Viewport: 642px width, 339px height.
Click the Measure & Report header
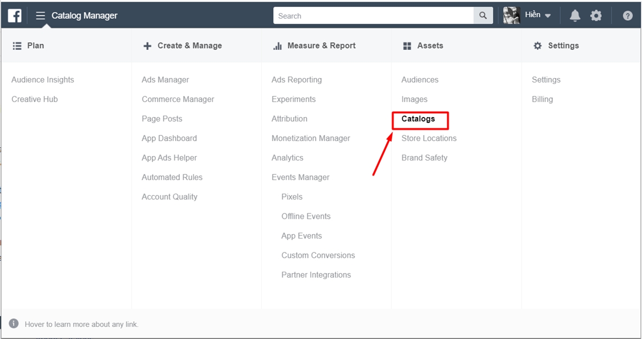[314, 46]
